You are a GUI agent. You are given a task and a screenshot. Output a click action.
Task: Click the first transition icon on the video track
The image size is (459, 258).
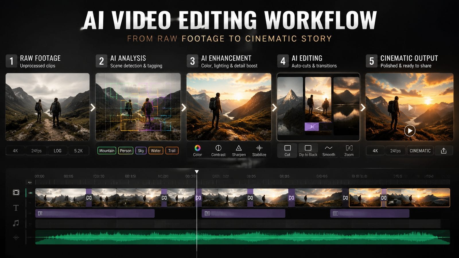point(89,198)
